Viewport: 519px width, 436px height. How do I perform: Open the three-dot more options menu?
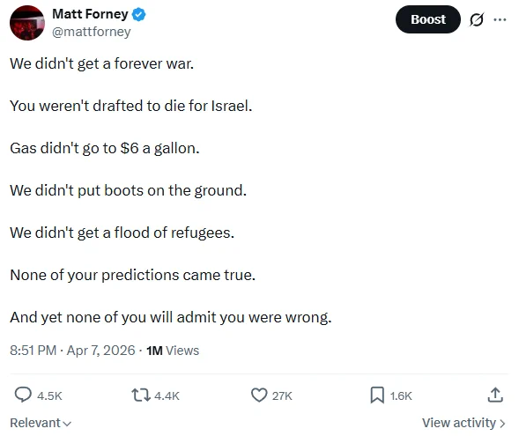(500, 19)
